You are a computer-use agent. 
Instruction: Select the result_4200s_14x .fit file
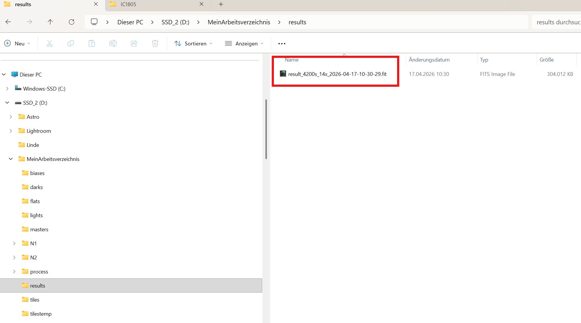pyautogui.click(x=337, y=74)
